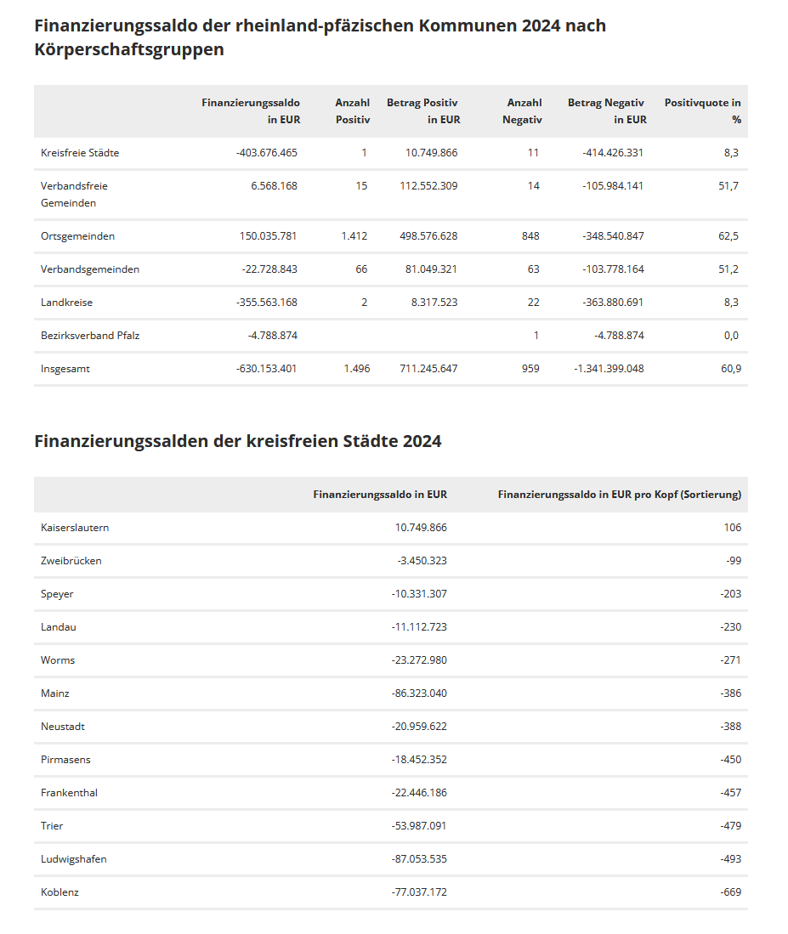The width and height of the screenshot is (788, 934).
Task: Click the 'Verbandsfreie Gemeinden' row label
Action: click(x=74, y=195)
